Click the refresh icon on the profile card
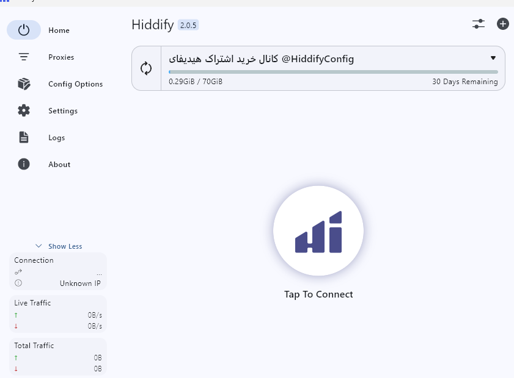Image resolution: width=514 pixels, height=378 pixels. click(x=146, y=68)
